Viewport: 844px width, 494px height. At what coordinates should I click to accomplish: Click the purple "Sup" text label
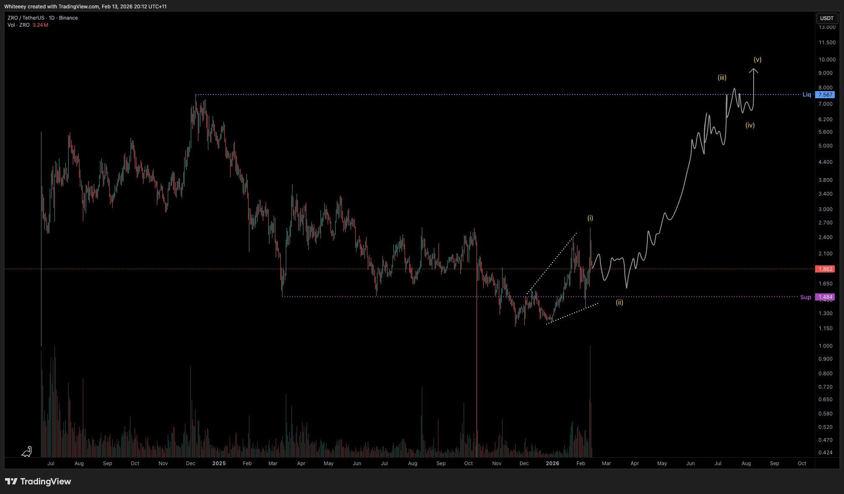pyautogui.click(x=805, y=297)
